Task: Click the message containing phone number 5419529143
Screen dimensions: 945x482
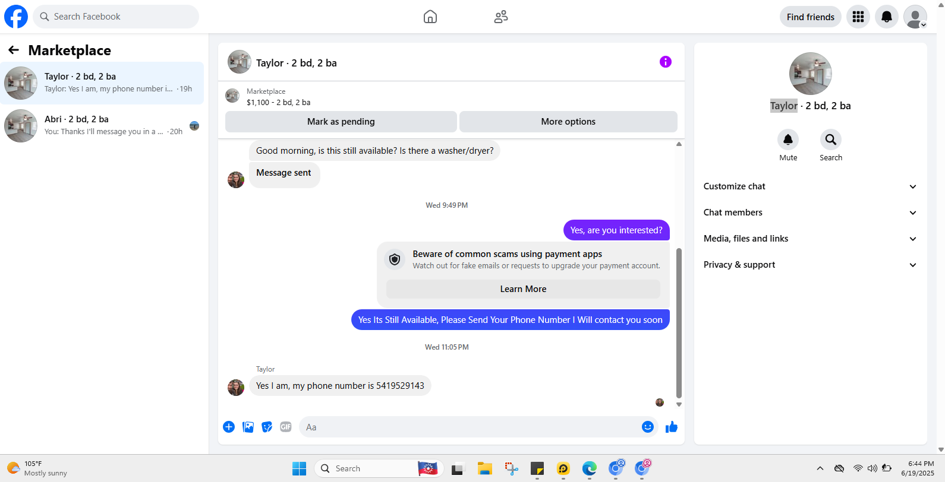Action: click(340, 386)
